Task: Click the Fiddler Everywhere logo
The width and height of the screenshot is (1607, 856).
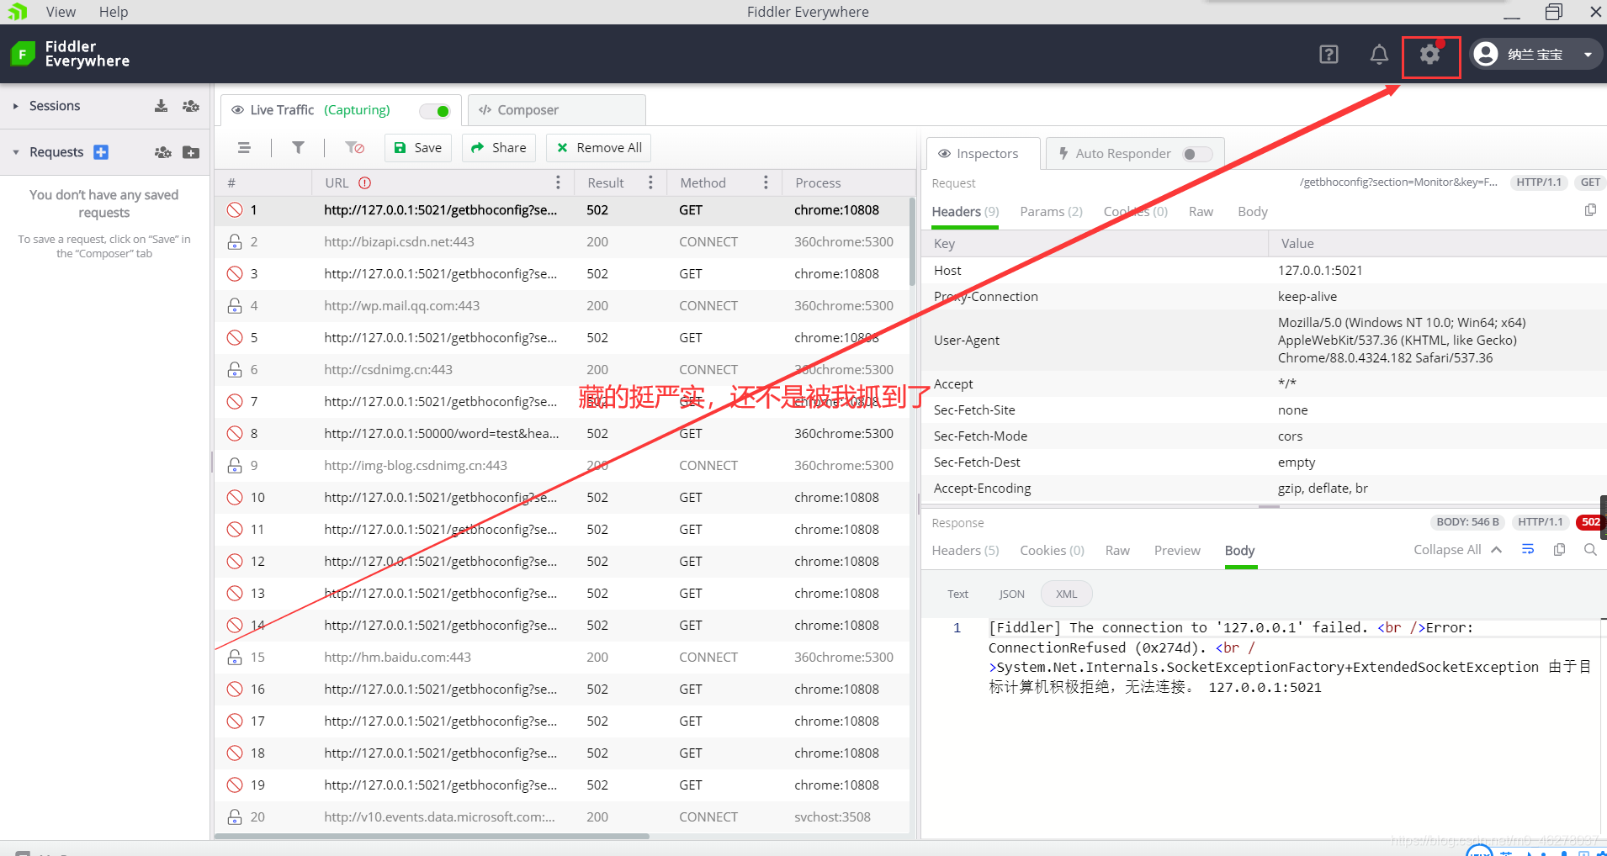Action: point(70,54)
